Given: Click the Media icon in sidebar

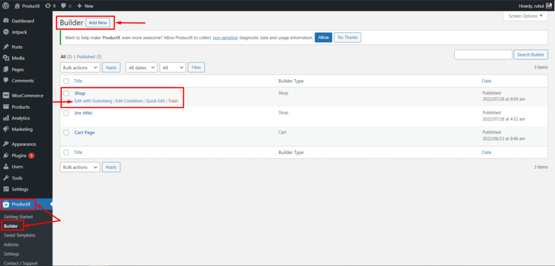Looking at the screenshot, I should (5, 58).
